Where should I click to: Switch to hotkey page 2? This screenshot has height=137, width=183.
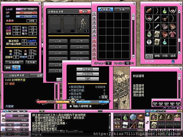click(158, 111)
